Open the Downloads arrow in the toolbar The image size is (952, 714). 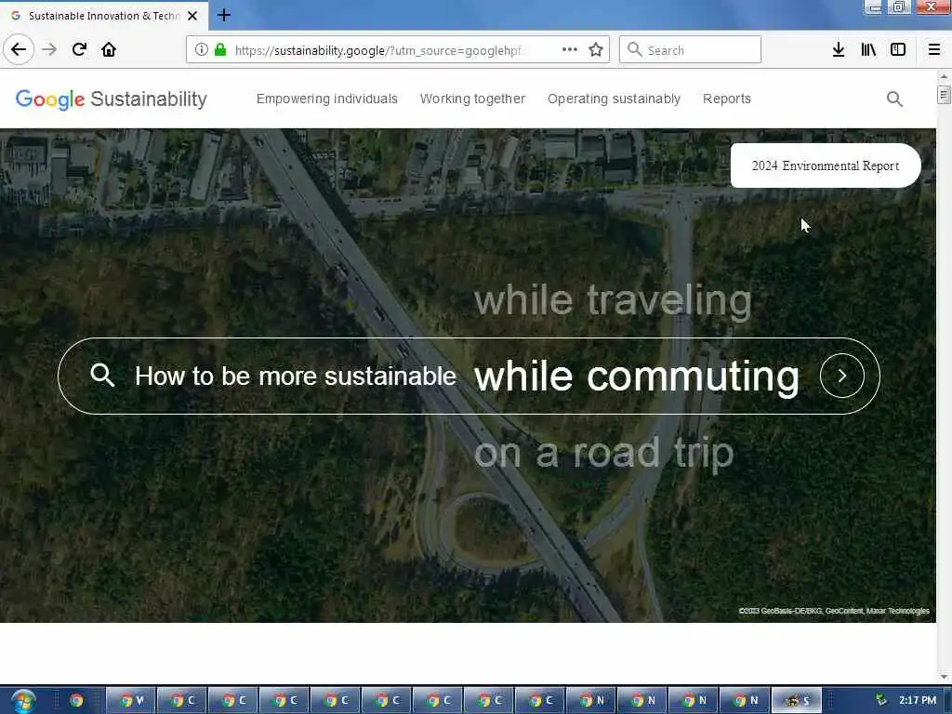pos(839,50)
